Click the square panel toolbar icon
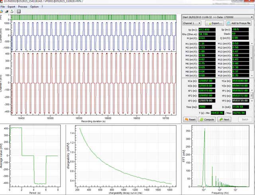This screenshot has width=255, height=195. (x=19, y=12)
